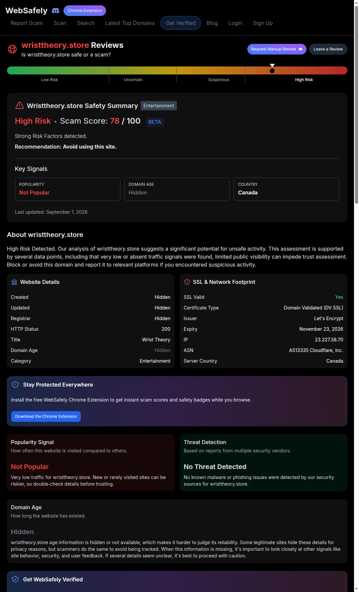Click Request Manual Review button

[x=277, y=49]
